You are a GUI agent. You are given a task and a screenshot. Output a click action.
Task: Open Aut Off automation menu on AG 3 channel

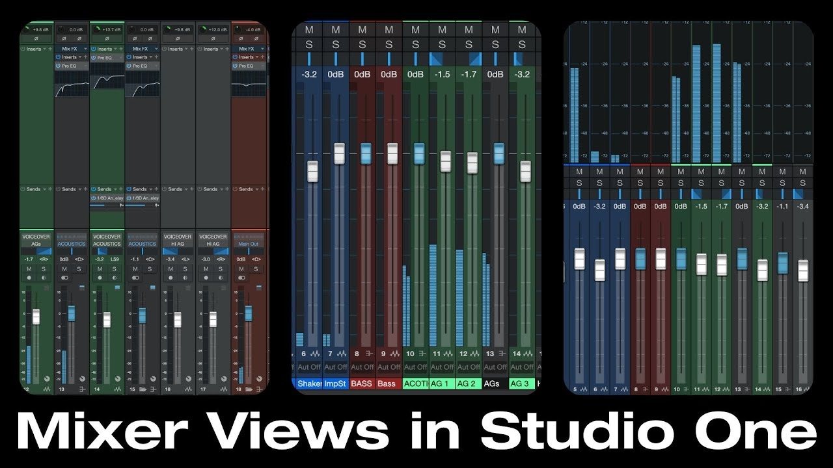point(523,367)
